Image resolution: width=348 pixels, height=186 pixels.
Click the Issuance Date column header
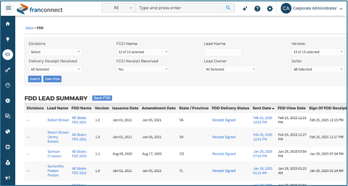(x=125, y=108)
